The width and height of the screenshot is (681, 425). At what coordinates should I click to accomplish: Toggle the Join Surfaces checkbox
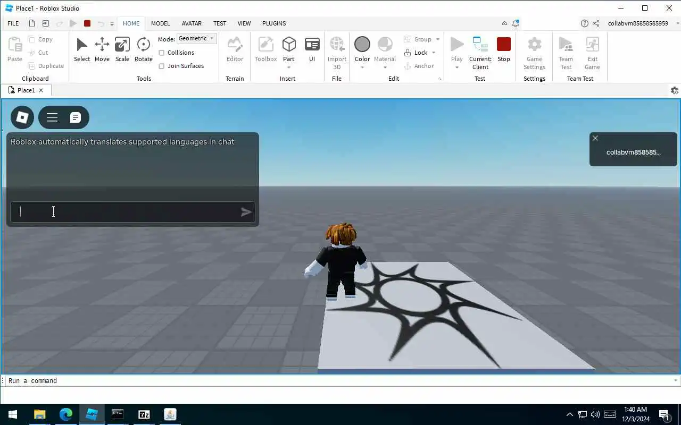162,66
